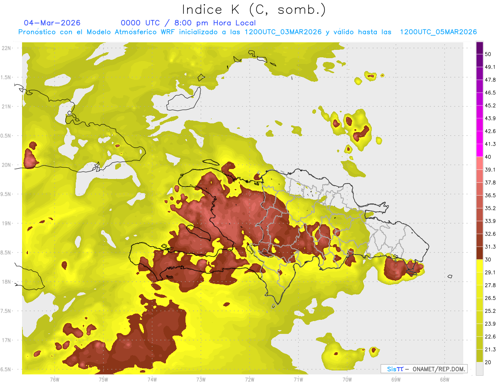Click the latitude label '19N'

click(x=7, y=223)
